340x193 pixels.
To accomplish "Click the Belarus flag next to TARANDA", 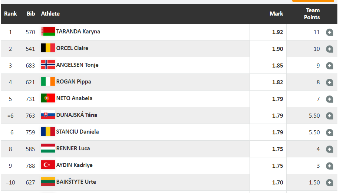I will pos(48,32).
